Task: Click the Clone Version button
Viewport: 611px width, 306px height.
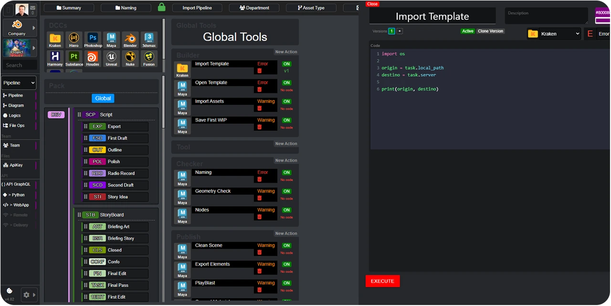Action: 490,31
